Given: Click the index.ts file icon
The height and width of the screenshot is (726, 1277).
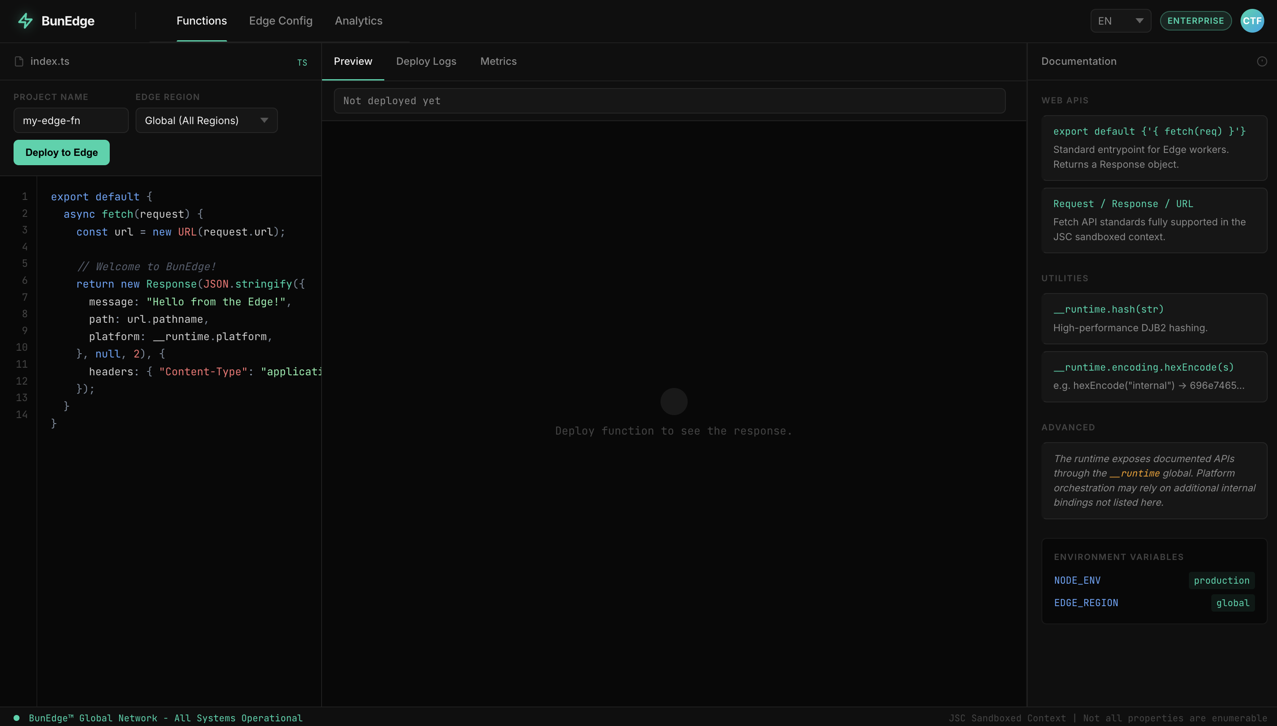Looking at the screenshot, I should (x=19, y=61).
